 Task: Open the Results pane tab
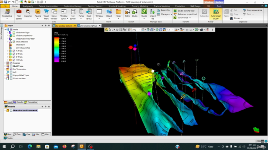point(18,102)
